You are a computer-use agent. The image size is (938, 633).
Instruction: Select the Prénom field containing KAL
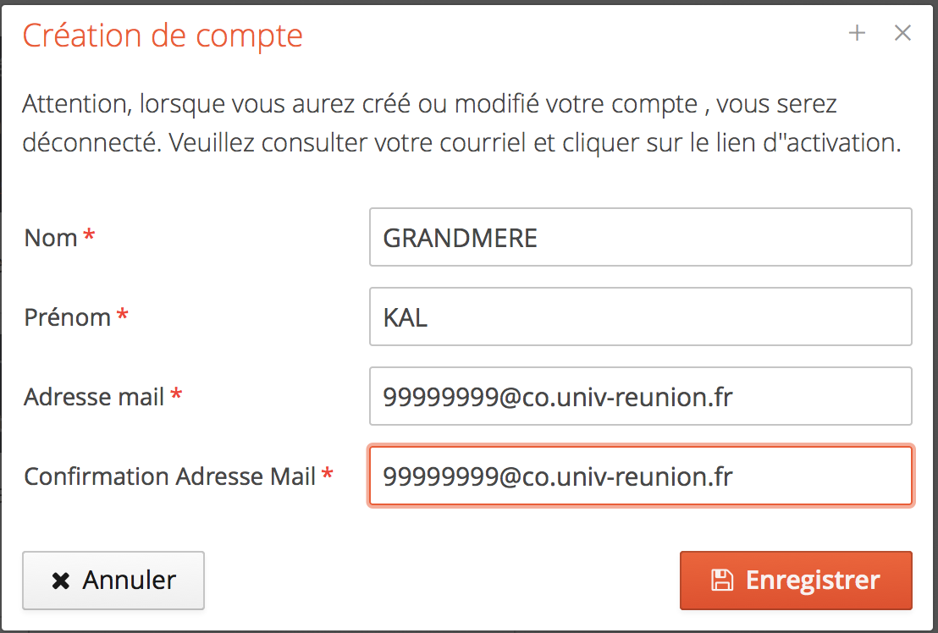coord(641,316)
